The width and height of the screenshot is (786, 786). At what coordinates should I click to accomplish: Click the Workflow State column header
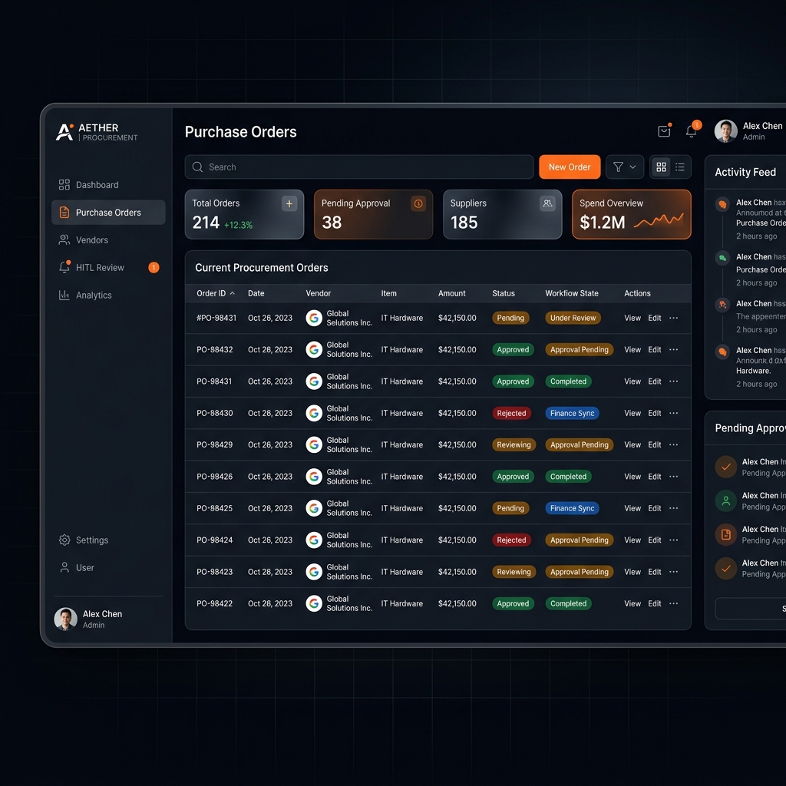(571, 293)
